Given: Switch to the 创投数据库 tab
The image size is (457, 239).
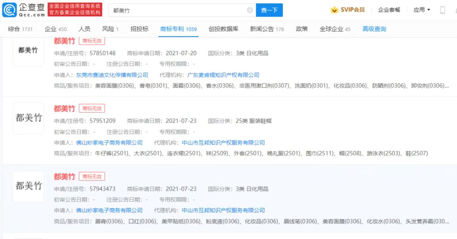Looking at the screenshot, I should click(x=223, y=29).
